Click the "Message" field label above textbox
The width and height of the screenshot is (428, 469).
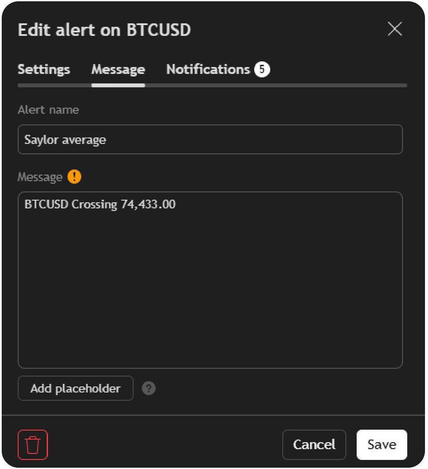pos(40,177)
